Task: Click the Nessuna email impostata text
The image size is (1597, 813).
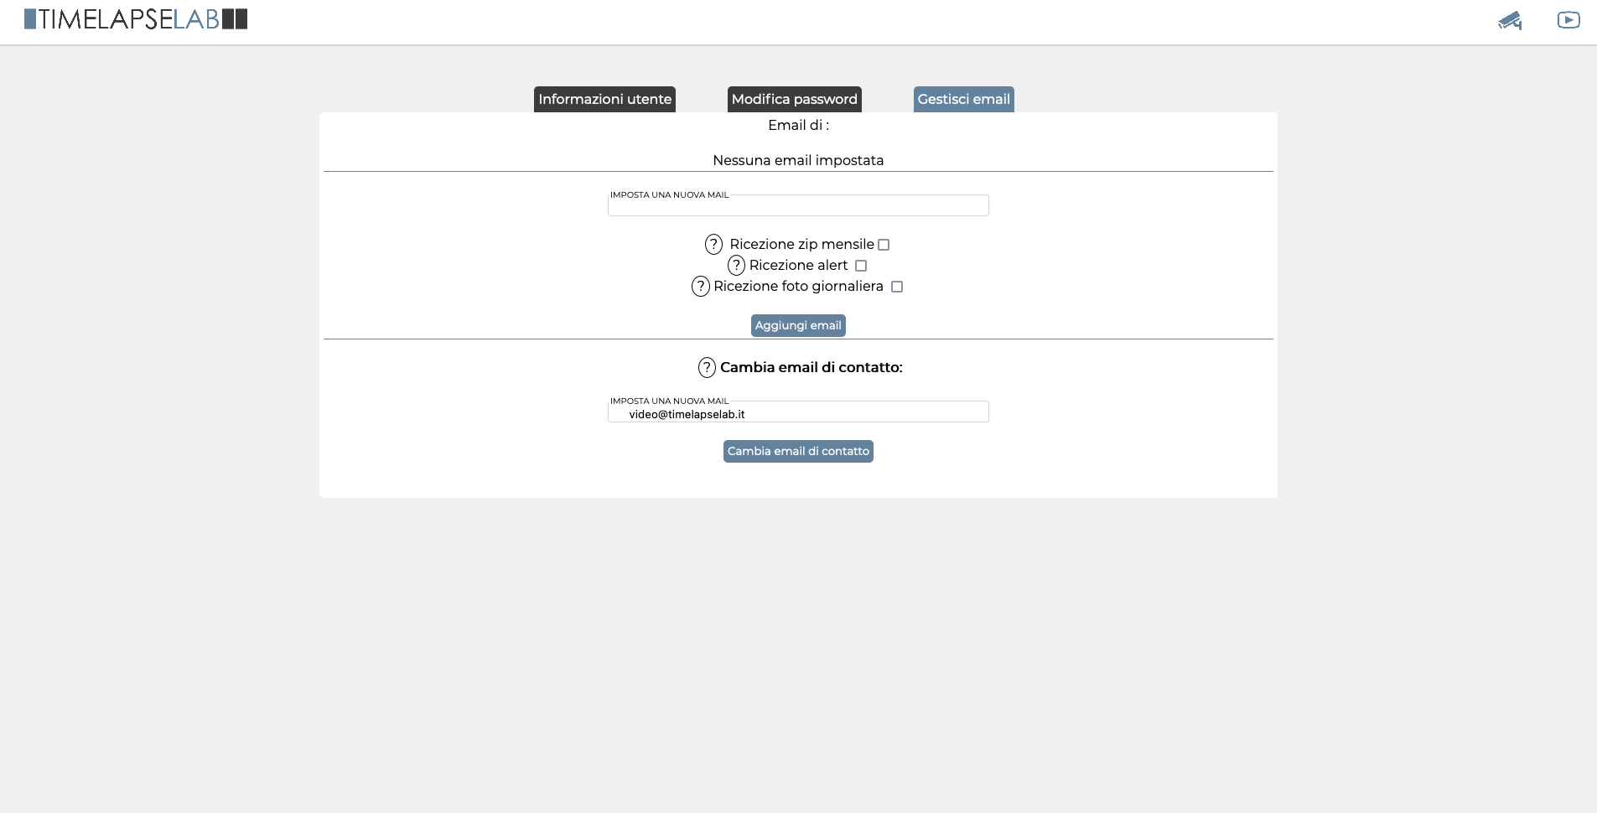Action: point(798,160)
